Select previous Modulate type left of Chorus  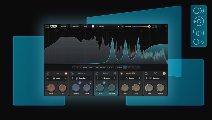click(x=122, y=78)
